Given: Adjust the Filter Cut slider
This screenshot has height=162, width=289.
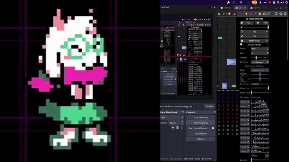Looking at the screenshot, I should (260, 88).
